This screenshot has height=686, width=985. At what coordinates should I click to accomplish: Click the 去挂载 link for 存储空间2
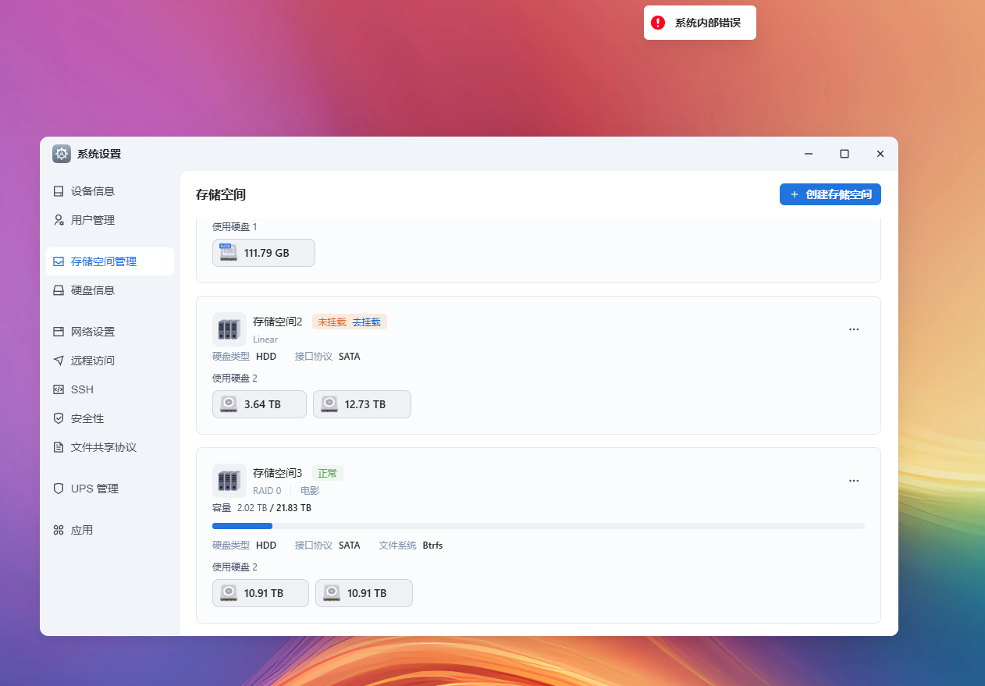point(366,322)
